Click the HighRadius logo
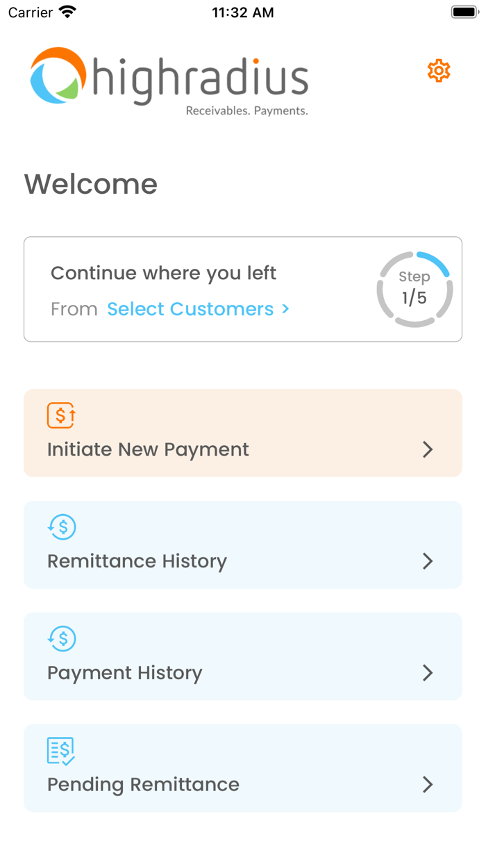The image size is (486, 864). tap(169, 80)
